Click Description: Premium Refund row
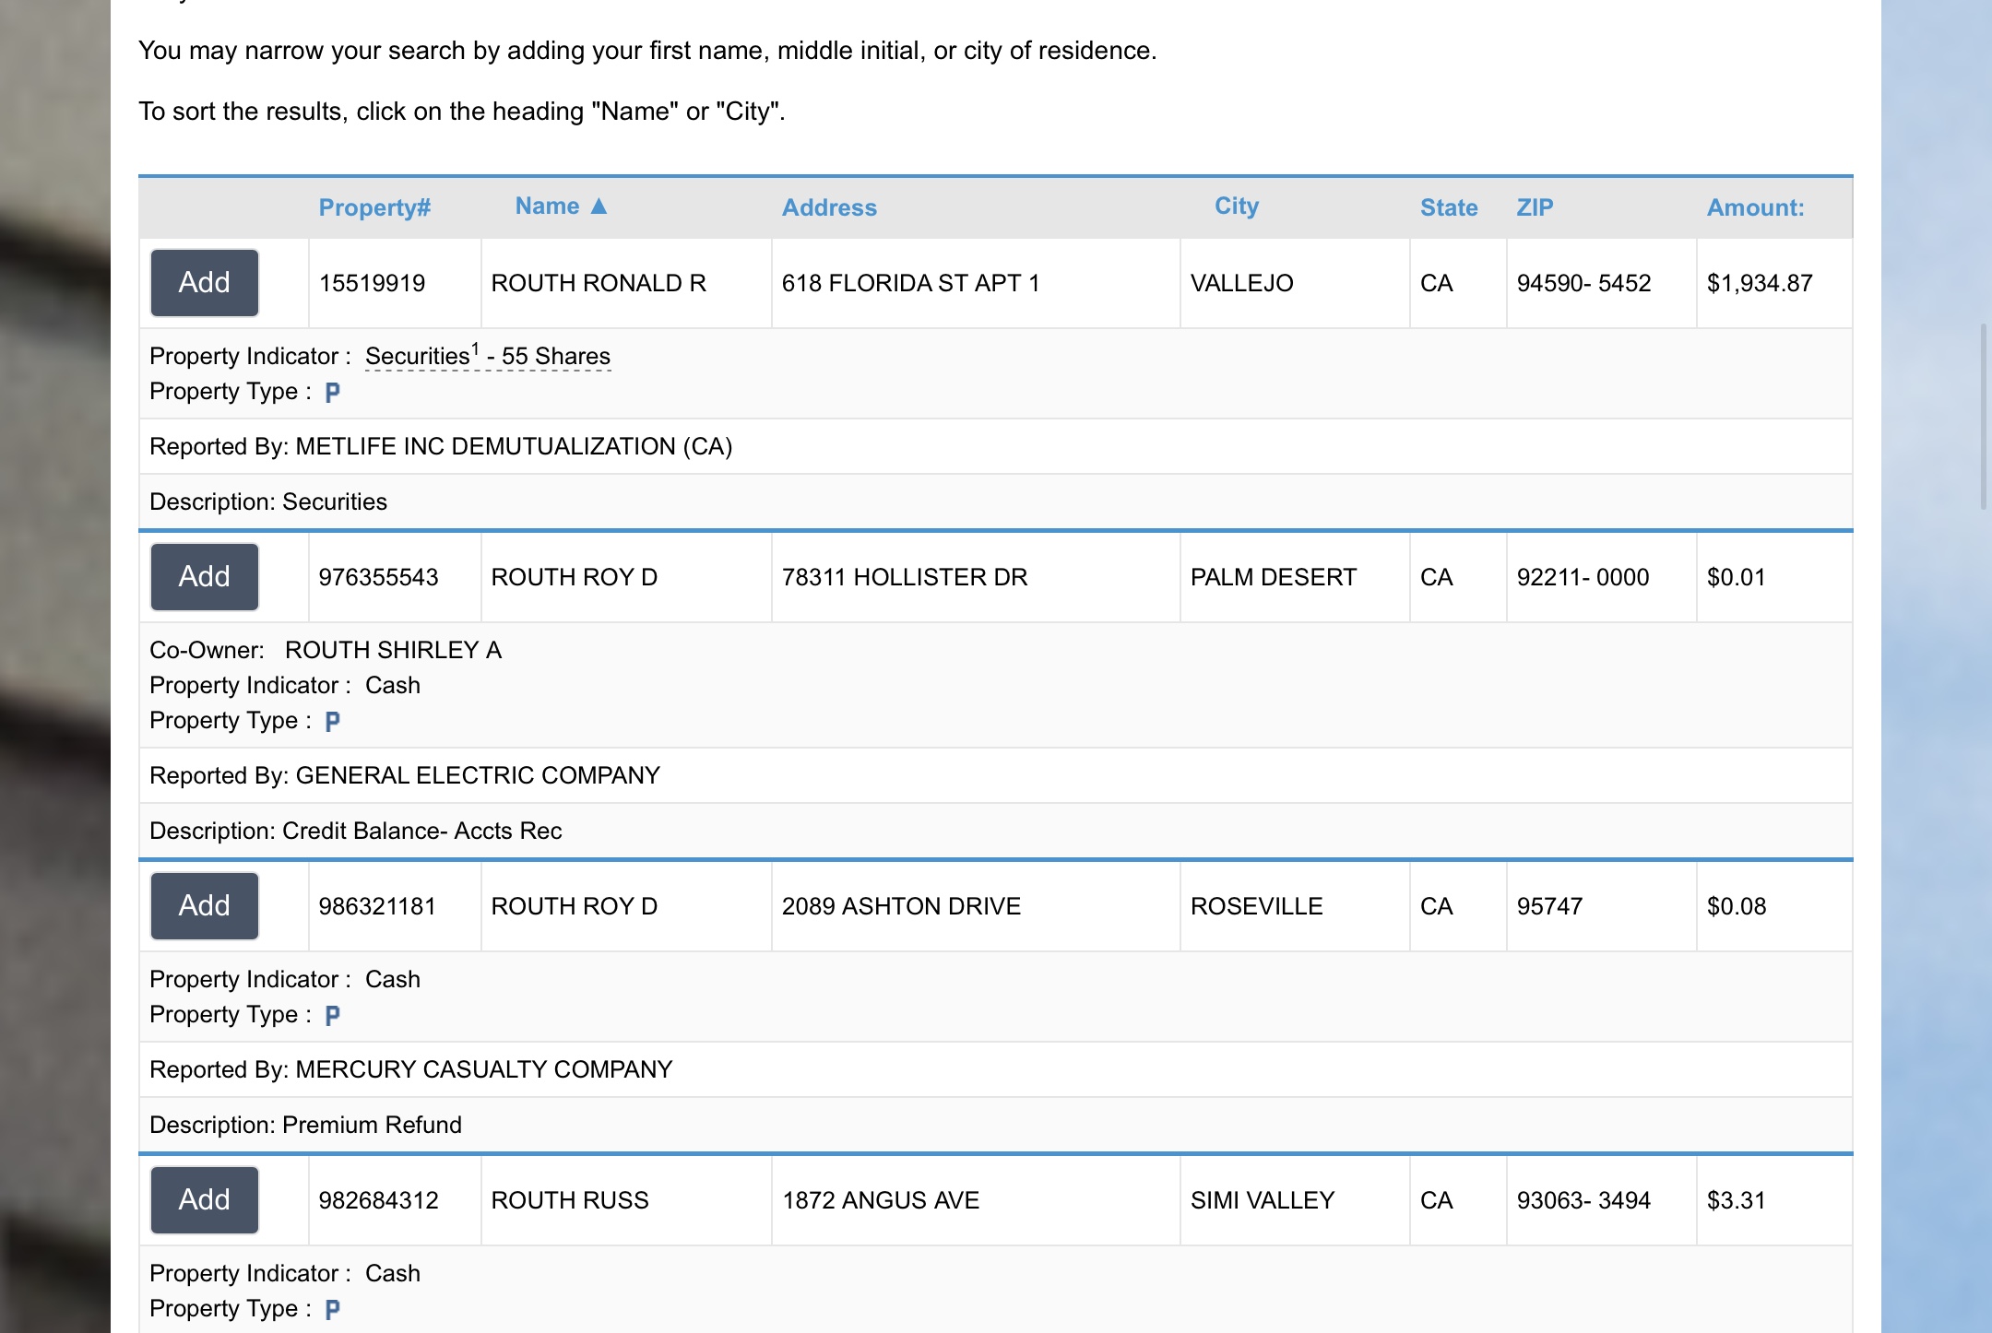The width and height of the screenshot is (1992, 1333). tap(995, 1125)
